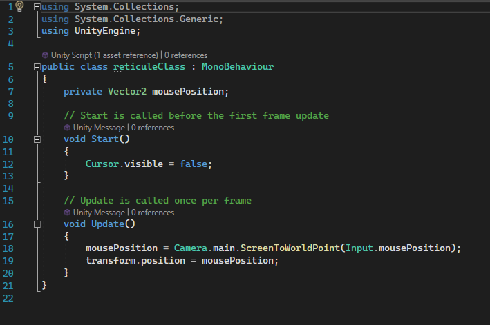
Task: Click the Unity Message icon above Update
Action: coord(67,213)
